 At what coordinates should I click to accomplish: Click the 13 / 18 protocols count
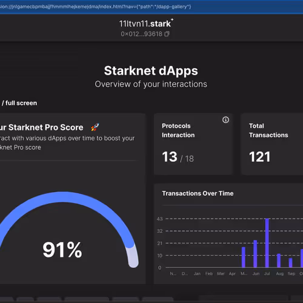178,157
